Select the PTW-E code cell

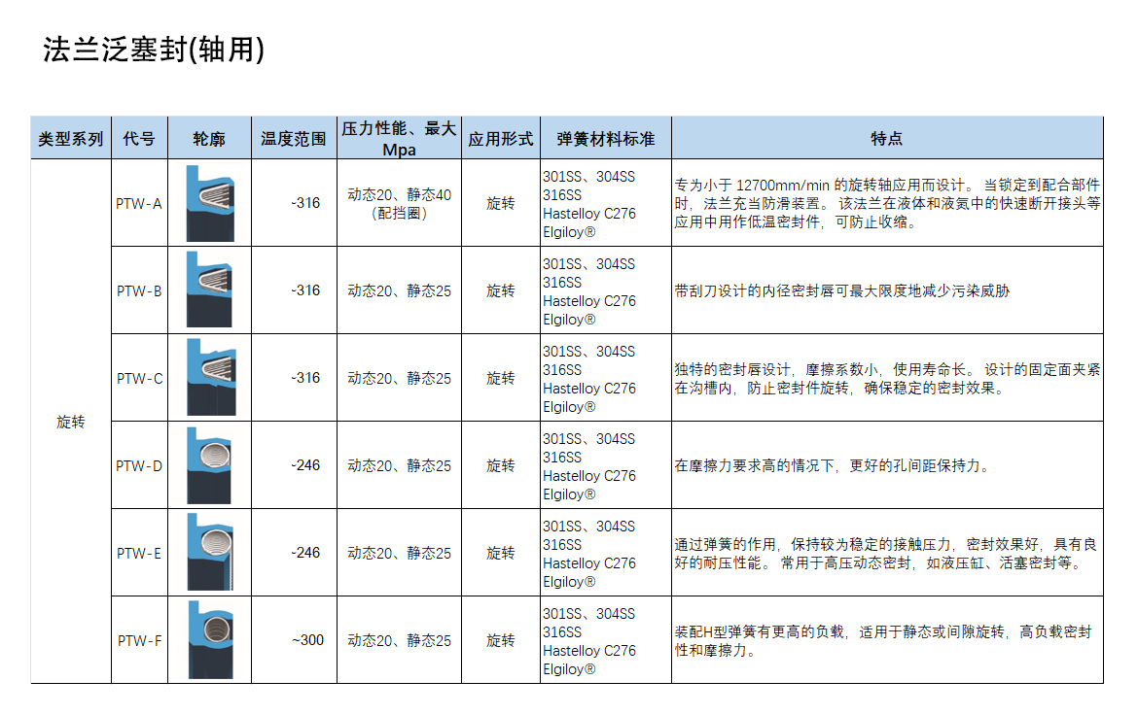[139, 553]
